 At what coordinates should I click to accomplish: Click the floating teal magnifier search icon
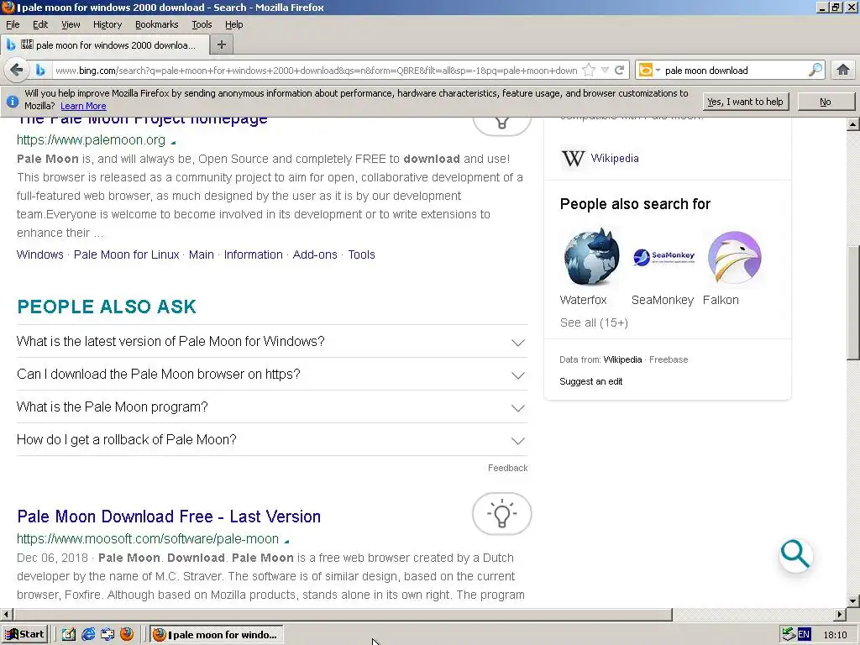coord(795,554)
